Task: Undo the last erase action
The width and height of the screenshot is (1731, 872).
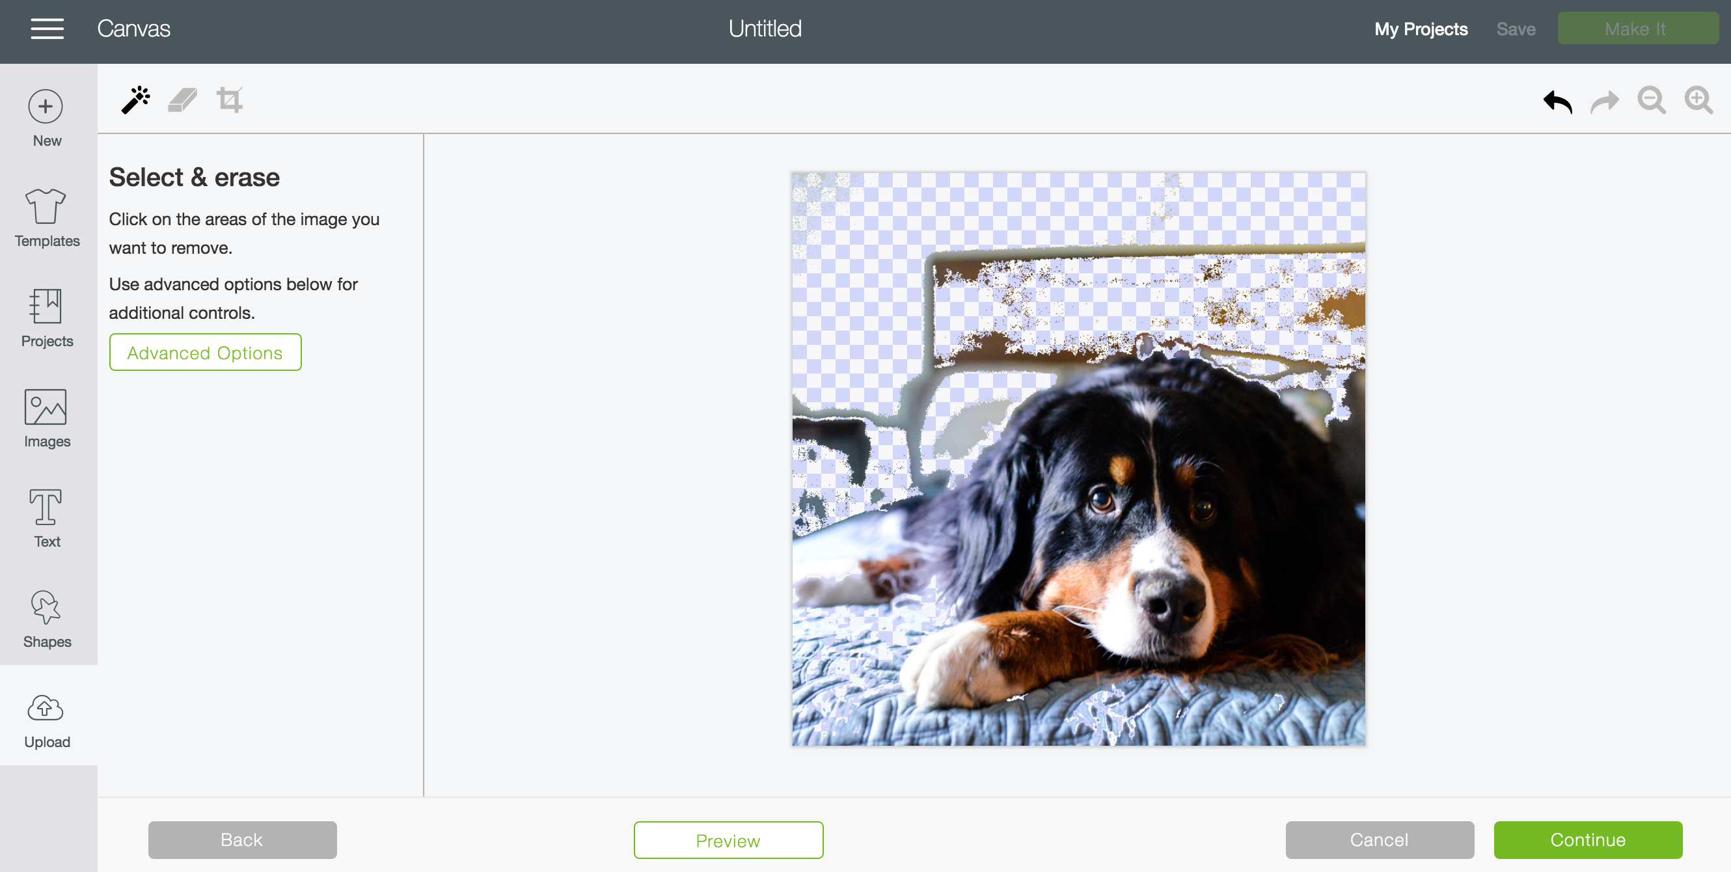Action: tap(1558, 102)
